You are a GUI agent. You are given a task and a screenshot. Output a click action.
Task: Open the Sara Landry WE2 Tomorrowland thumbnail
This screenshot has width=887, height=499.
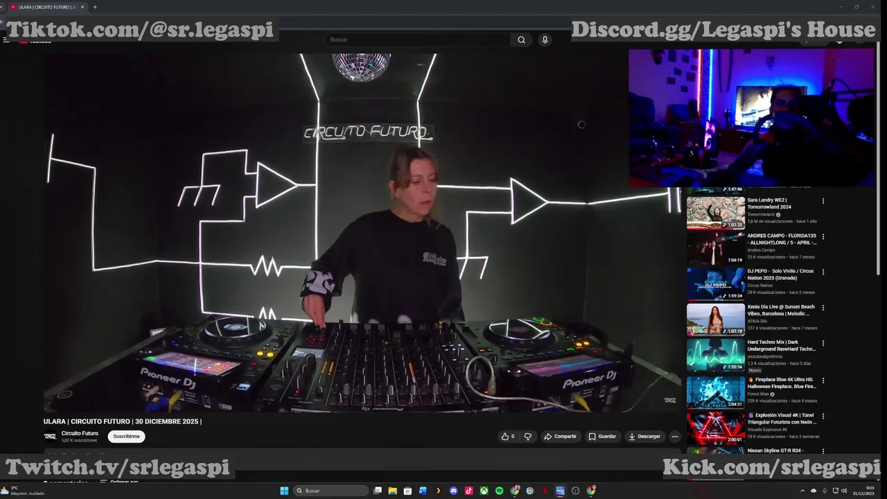716,213
